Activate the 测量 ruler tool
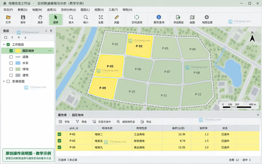This screenshot has width=262, height=164. click(117, 19)
